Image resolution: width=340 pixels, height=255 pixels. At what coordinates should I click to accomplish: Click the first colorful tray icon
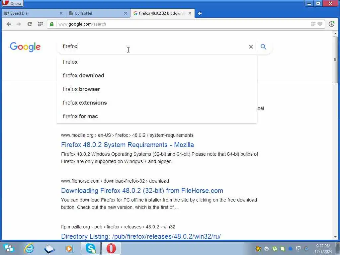[258, 249]
